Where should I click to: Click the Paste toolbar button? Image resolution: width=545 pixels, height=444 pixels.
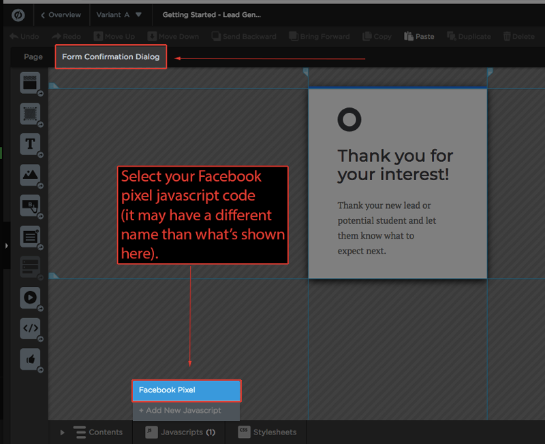click(x=419, y=37)
